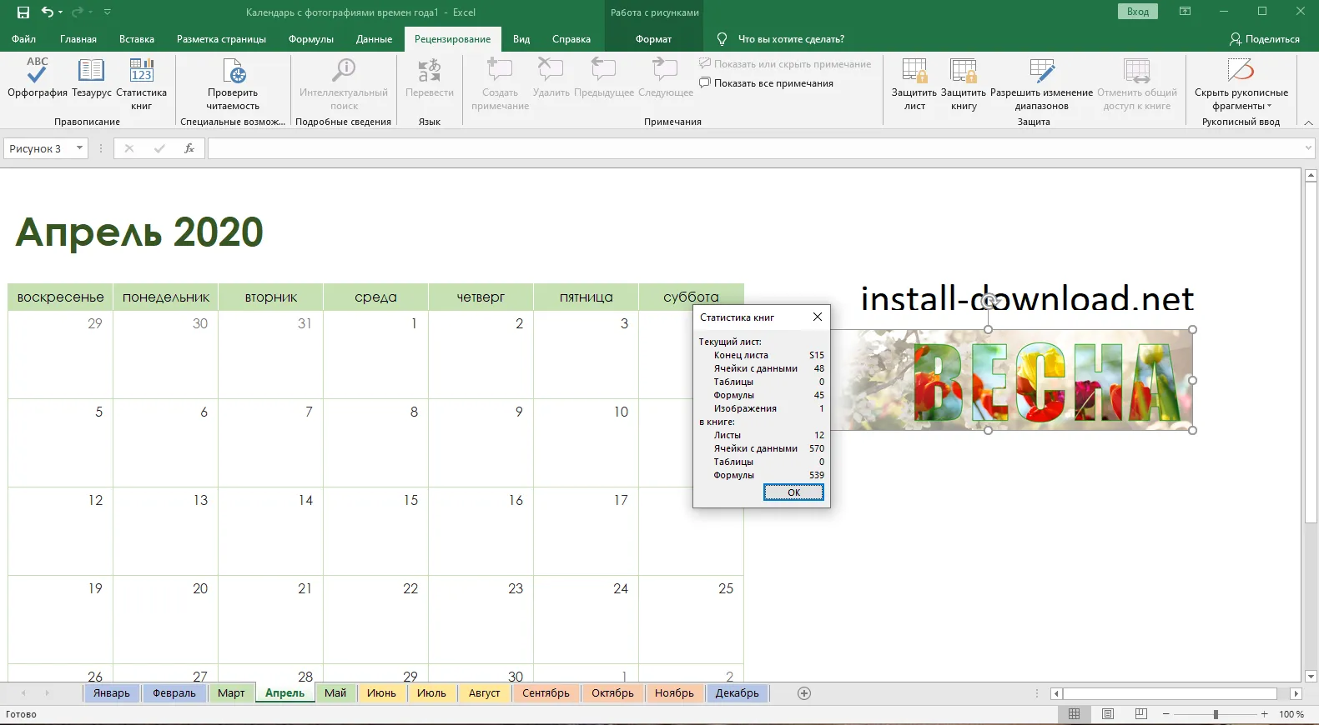The width and height of the screenshot is (1319, 725).
Task: Click the Spelling (Орфография) icon
Action: (37, 73)
